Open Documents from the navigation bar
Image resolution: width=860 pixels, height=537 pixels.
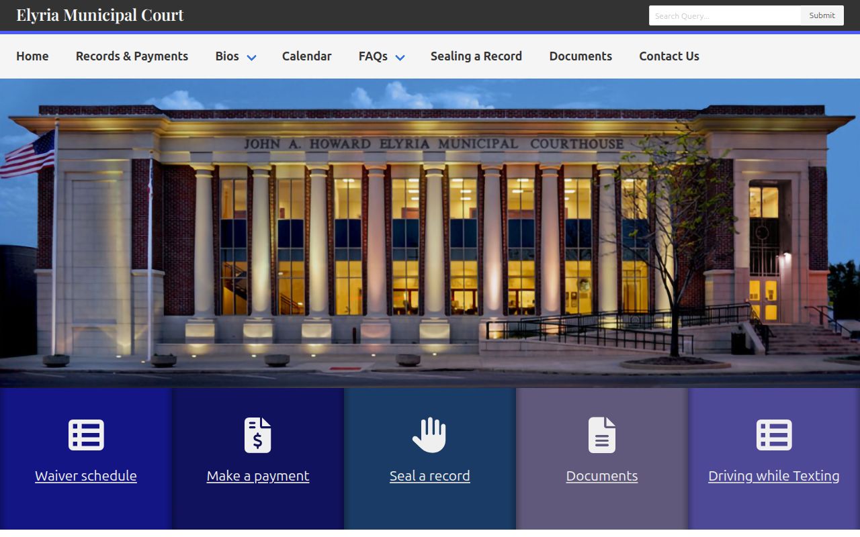click(x=580, y=56)
